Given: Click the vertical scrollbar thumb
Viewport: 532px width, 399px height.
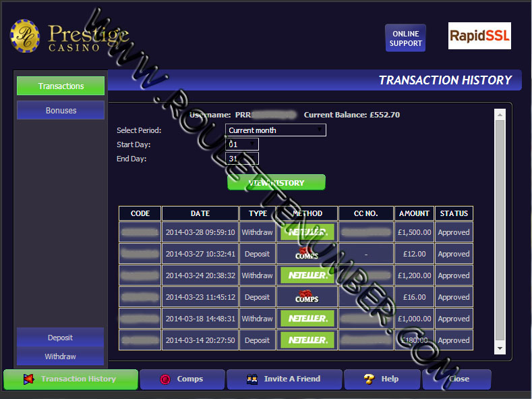Looking at the screenshot, I should pyautogui.click(x=500, y=230).
